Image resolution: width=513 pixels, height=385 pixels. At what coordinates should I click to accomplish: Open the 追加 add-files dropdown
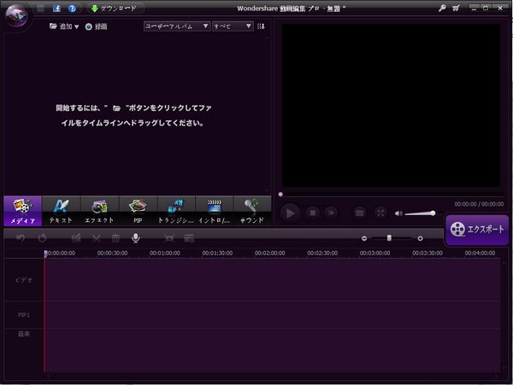[64, 26]
